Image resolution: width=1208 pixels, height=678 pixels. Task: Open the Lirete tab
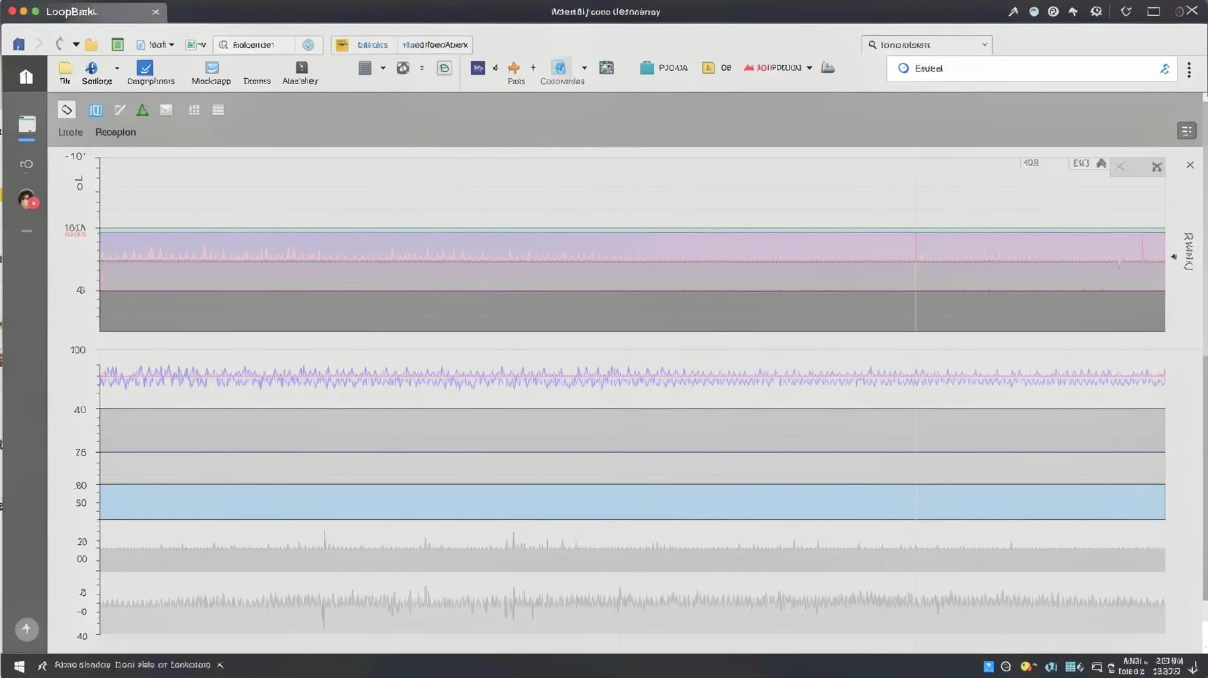70,132
